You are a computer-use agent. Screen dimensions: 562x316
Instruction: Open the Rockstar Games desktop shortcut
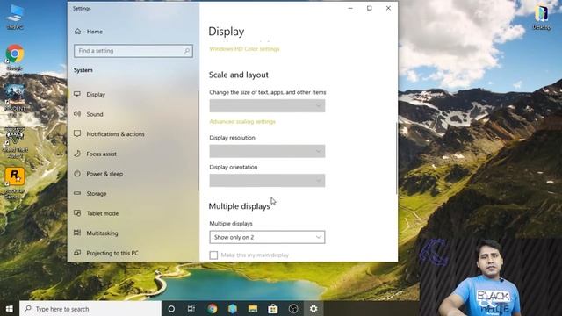click(x=14, y=182)
